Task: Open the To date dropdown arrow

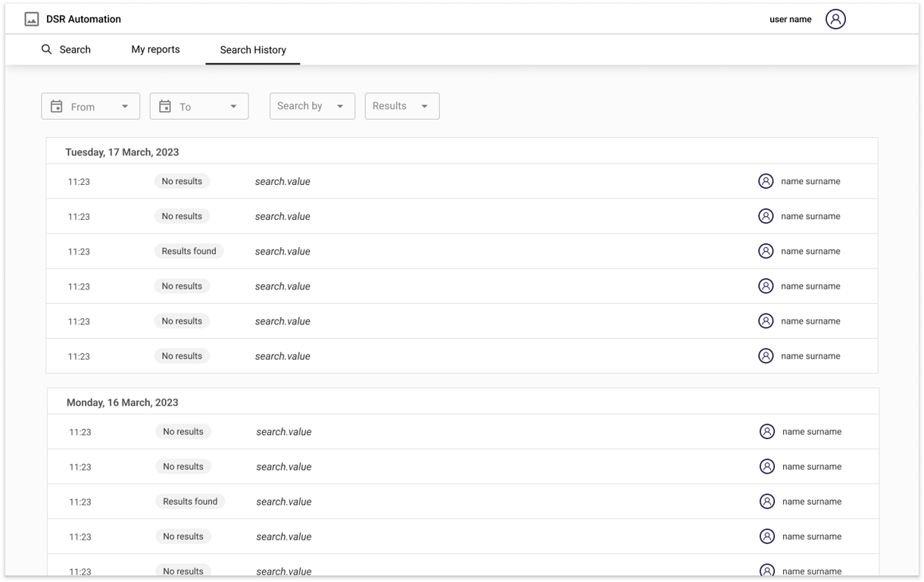Action: (233, 107)
